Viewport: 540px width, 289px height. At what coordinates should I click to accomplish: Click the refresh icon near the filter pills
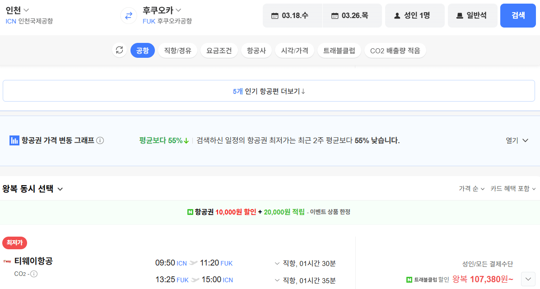[119, 50]
